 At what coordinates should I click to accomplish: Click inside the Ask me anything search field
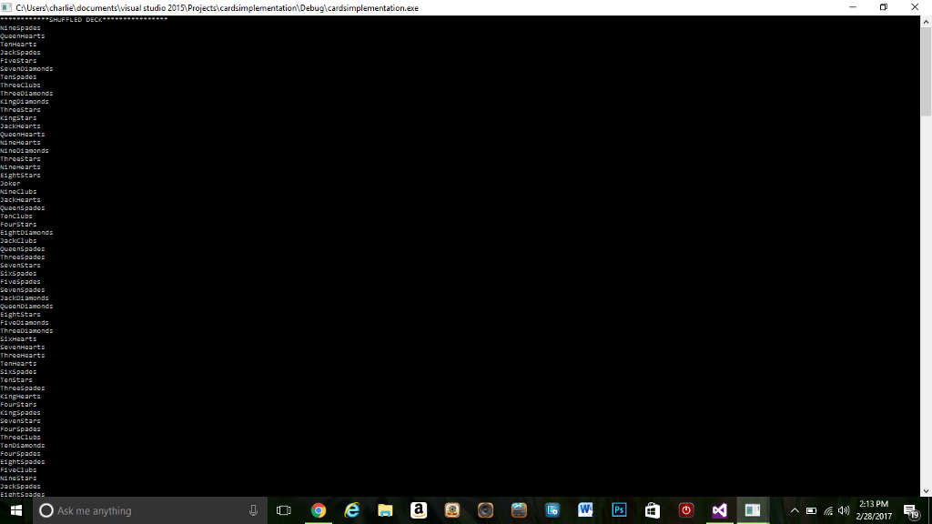tap(137, 510)
